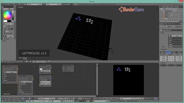Click the Scale X field in Mapping
The height and width of the screenshot is (103, 184).
[179, 57]
